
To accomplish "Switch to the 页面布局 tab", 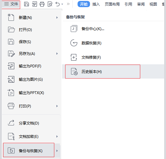I will [112, 4].
